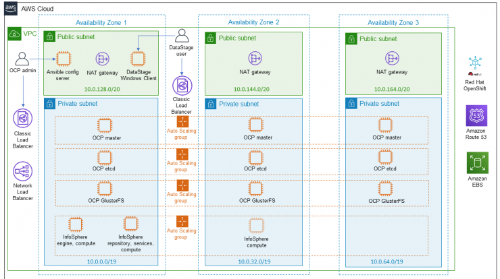Image resolution: width=500 pixels, height=279 pixels.
Task: Click the Red Hat OpenShift label
Action: (x=475, y=86)
